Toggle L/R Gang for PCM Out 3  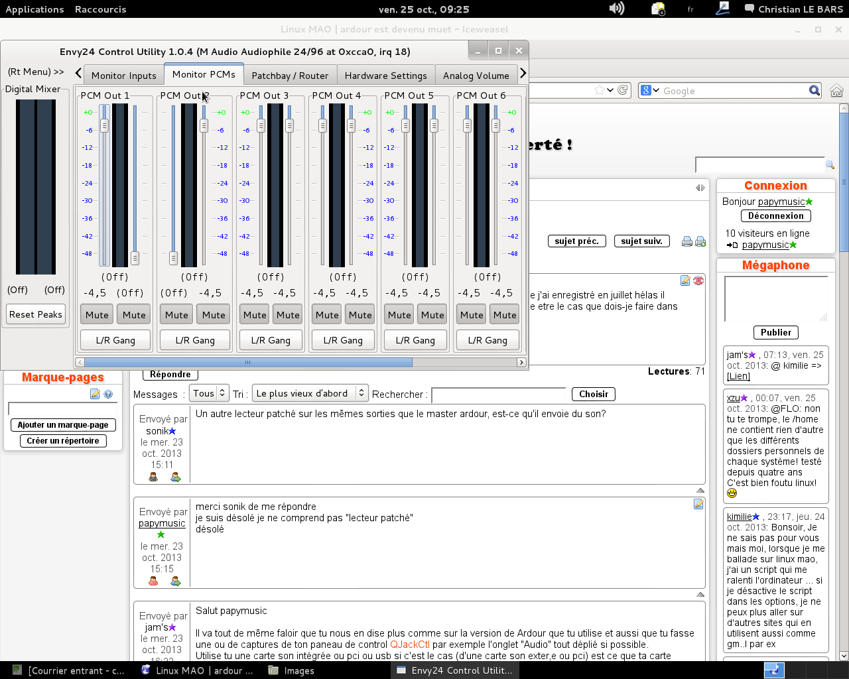pos(271,340)
